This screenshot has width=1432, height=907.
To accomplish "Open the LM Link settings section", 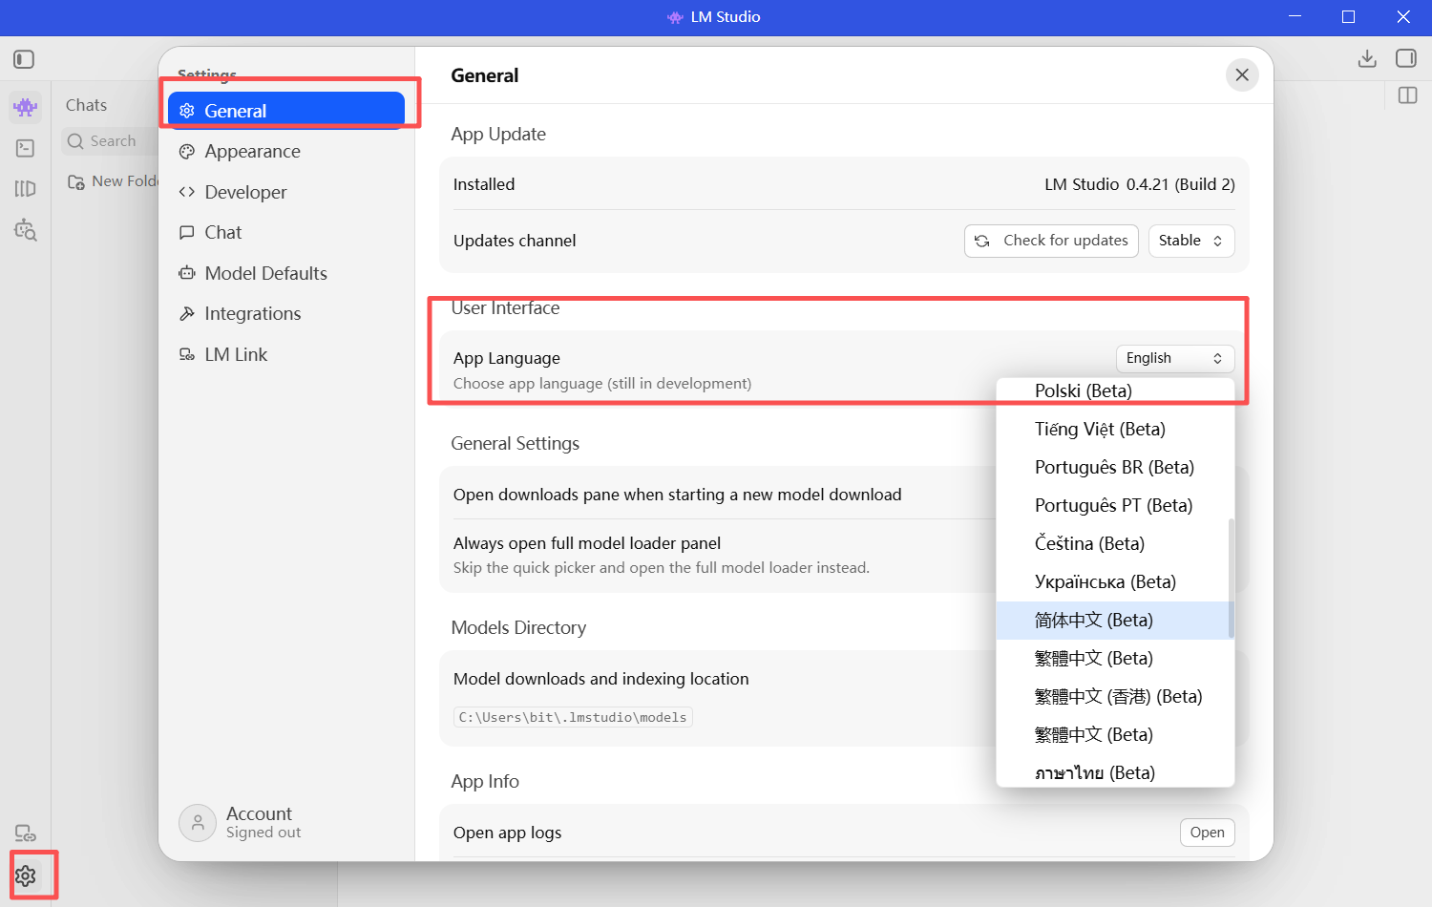I will (x=286, y=354).
